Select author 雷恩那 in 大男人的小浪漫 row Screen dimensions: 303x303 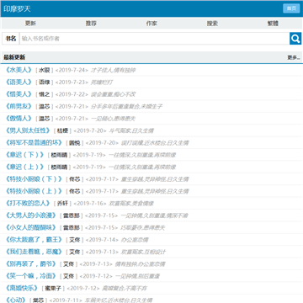click(72, 215)
